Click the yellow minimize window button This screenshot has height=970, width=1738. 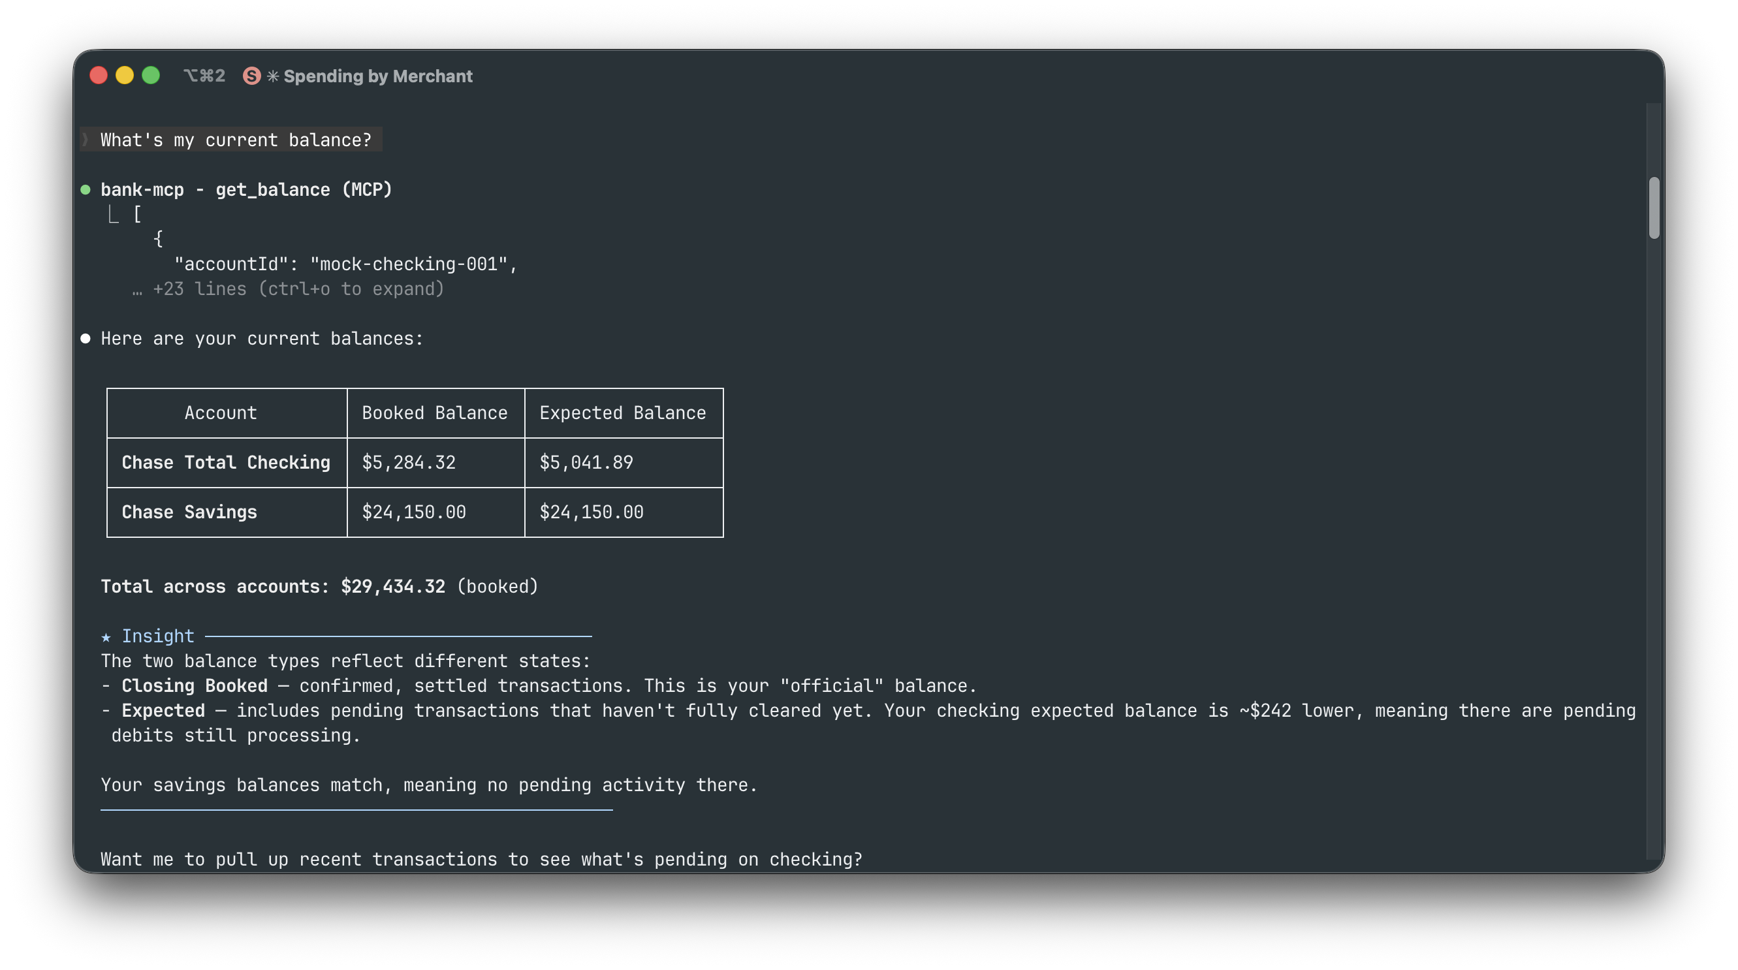(x=125, y=76)
